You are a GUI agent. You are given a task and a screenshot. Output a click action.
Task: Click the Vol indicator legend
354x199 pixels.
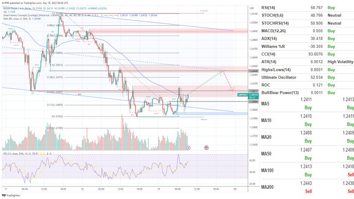(x=8, y=11)
